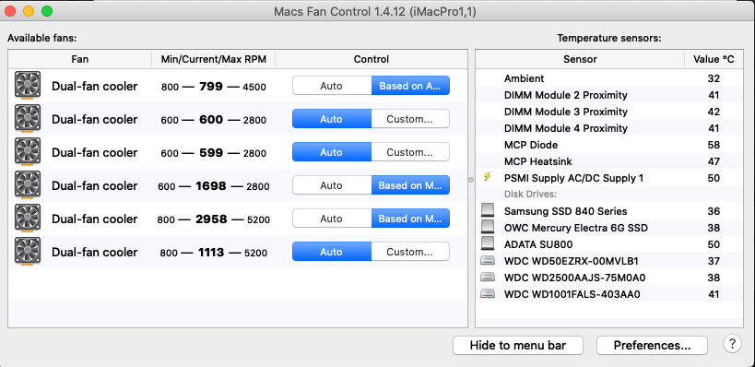Click the Min/Current/Max RPM column header

pyautogui.click(x=213, y=59)
